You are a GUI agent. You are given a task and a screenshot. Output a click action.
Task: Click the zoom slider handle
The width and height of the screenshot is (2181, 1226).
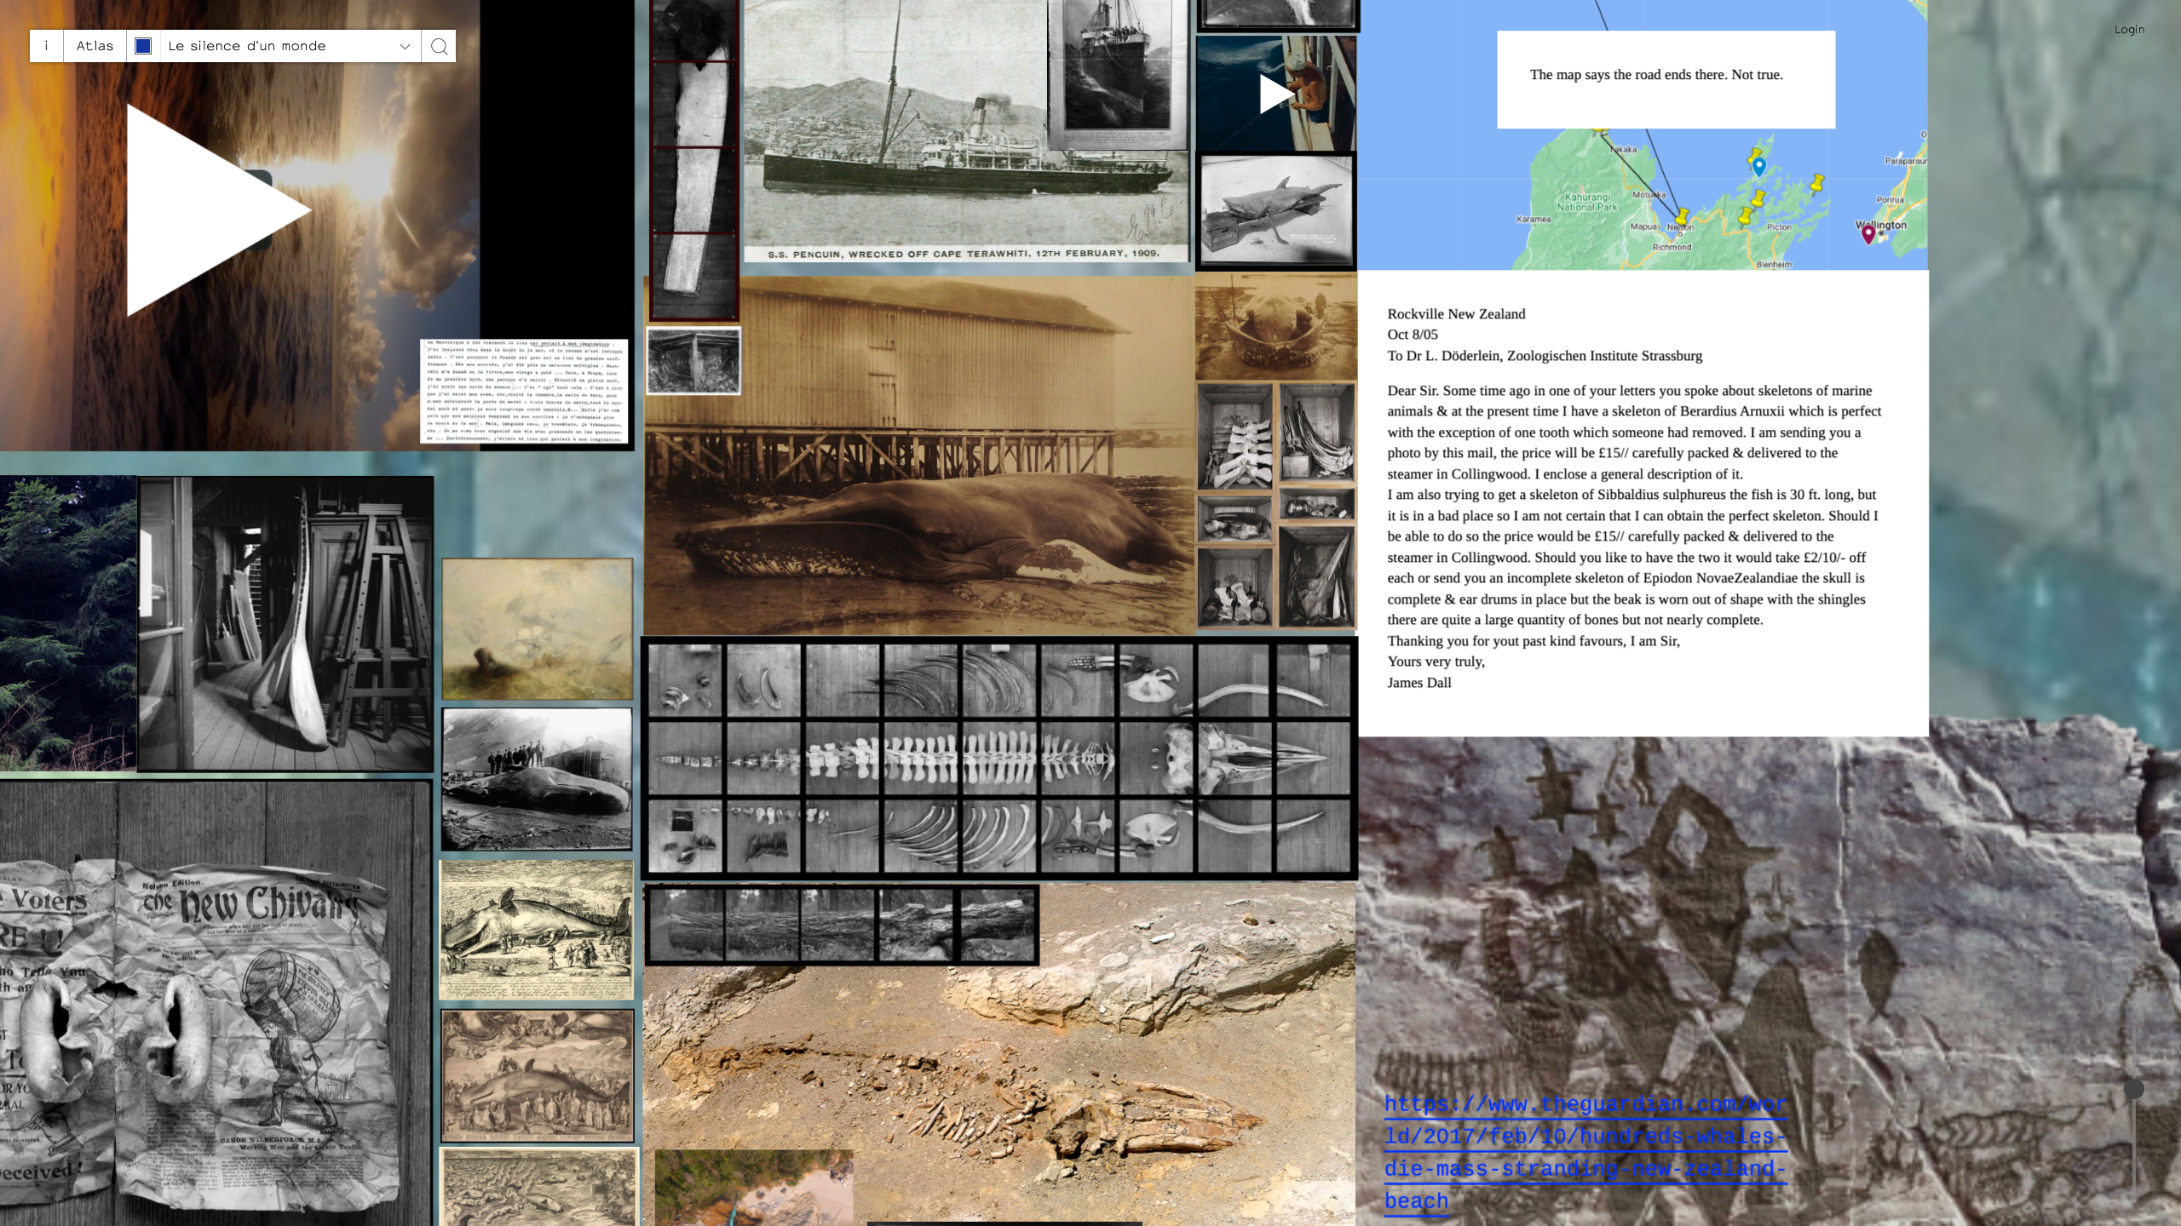pos(2133,1089)
